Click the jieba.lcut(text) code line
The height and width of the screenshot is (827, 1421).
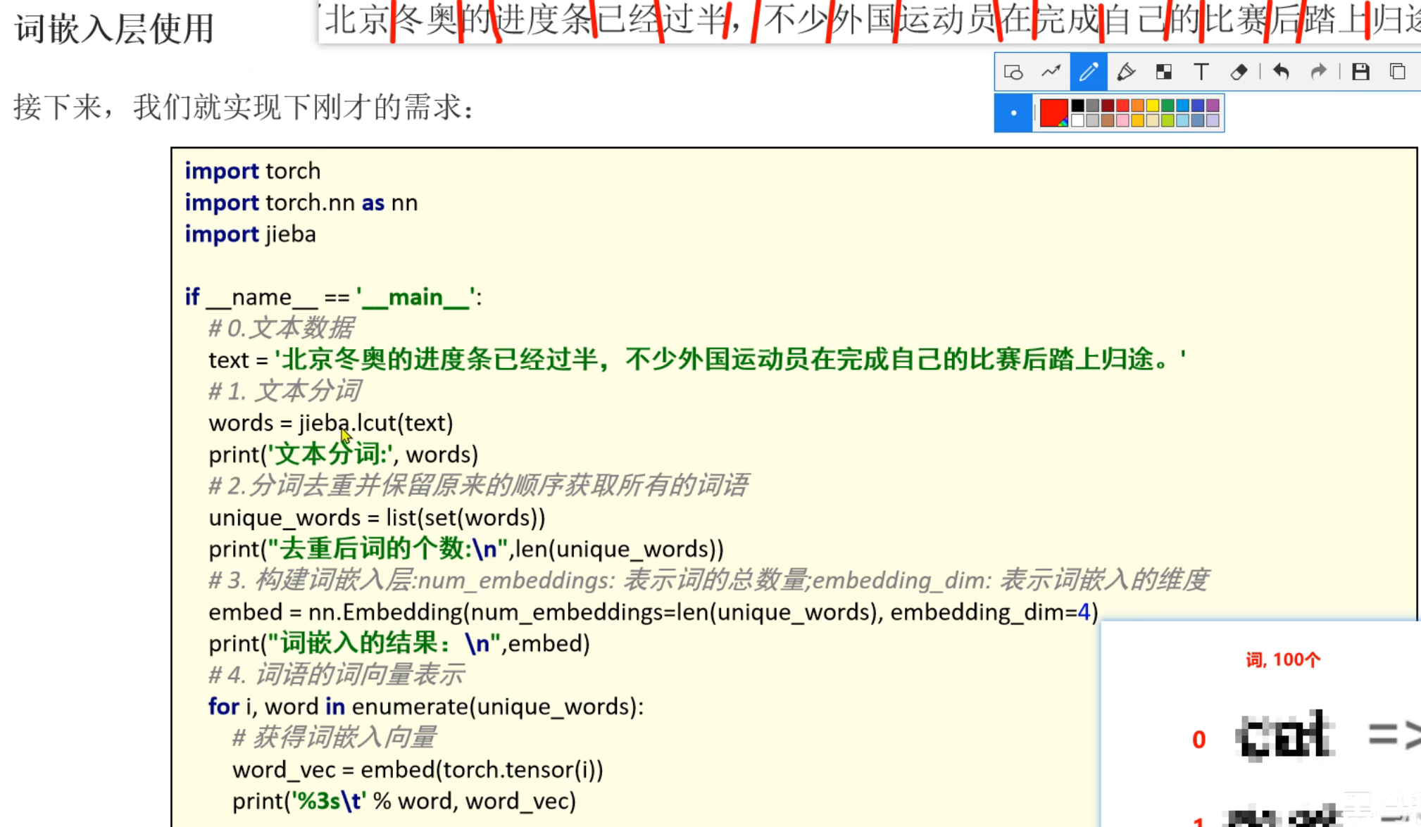[331, 423]
